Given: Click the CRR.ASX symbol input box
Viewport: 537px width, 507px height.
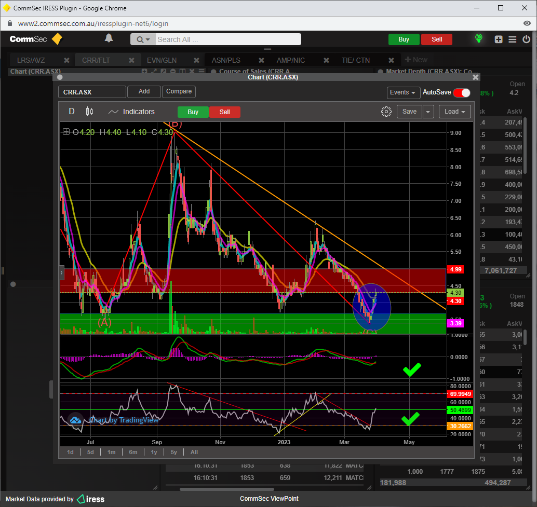Looking at the screenshot, I should (x=92, y=92).
